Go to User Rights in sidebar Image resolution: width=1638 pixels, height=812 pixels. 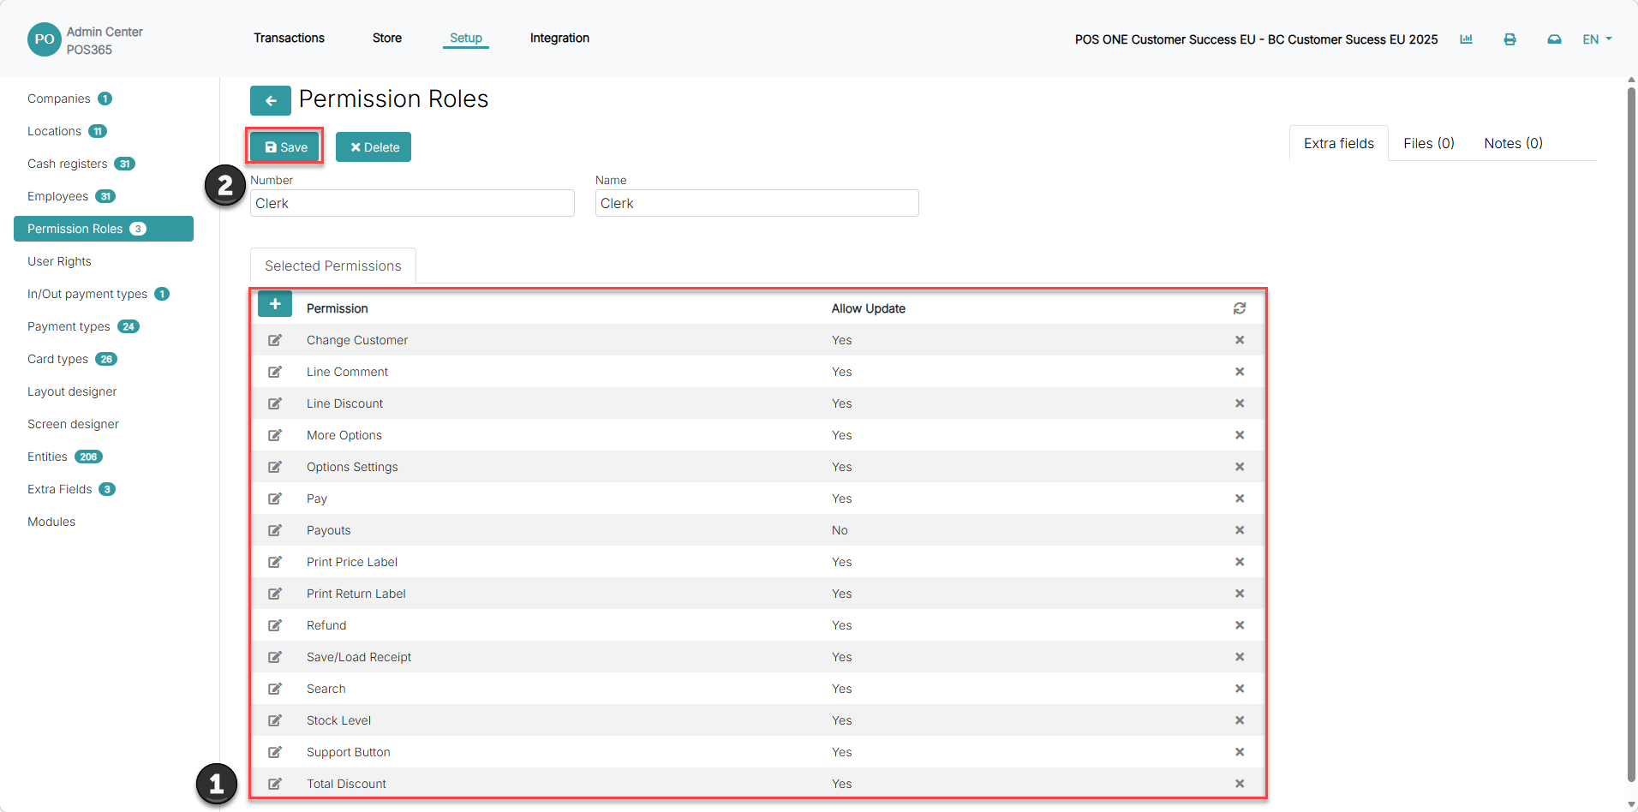(59, 261)
